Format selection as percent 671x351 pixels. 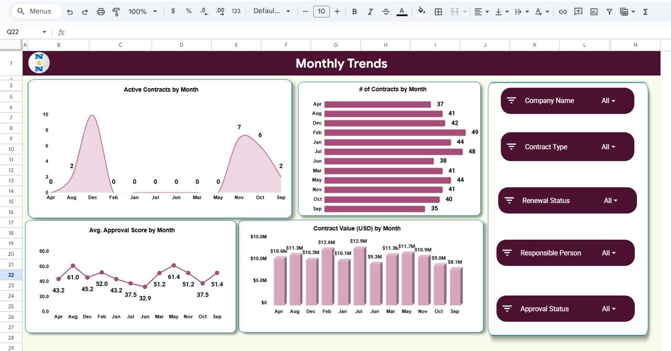click(188, 10)
